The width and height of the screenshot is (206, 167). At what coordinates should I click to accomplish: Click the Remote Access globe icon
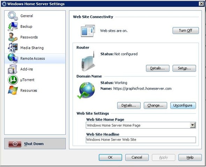[x=13, y=58]
